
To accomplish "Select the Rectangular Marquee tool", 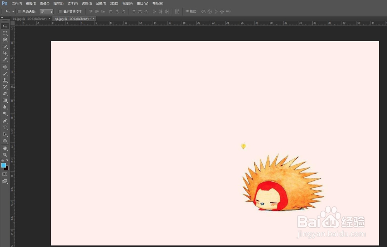I will point(5,33).
